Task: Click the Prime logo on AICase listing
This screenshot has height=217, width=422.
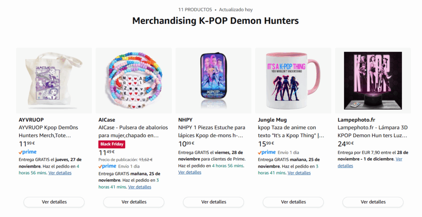Action: coord(108,166)
